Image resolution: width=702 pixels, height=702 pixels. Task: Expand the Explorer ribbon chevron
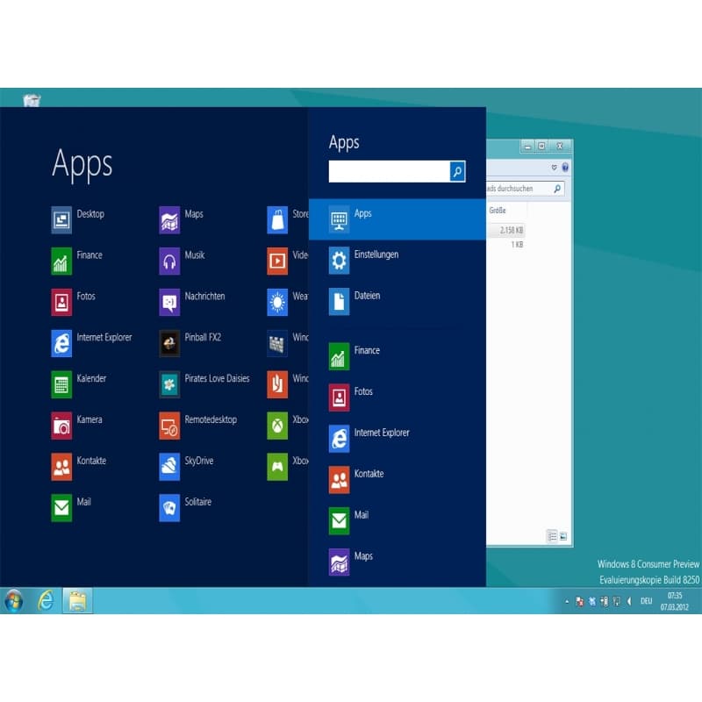[554, 168]
